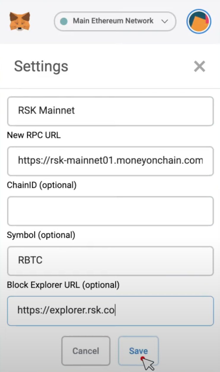The image size is (220, 372).
Task: Click into the New RPC URL field
Action: pyautogui.click(x=110, y=161)
